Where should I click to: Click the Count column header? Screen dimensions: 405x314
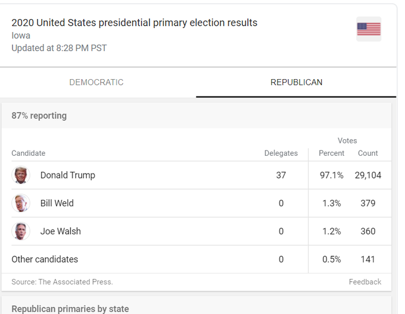(x=367, y=153)
